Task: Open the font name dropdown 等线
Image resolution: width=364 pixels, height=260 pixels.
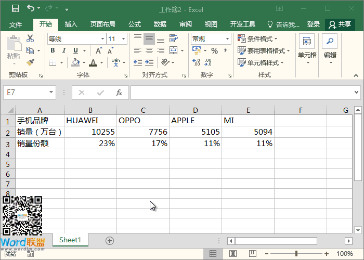Action: coord(102,39)
